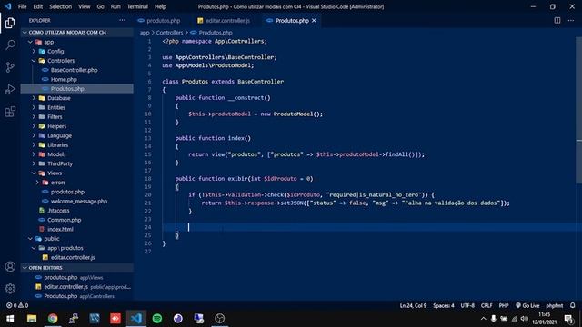This screenshot has width=582, height=327.
Task: Click the phplint status item
Action: click(554, 305)
